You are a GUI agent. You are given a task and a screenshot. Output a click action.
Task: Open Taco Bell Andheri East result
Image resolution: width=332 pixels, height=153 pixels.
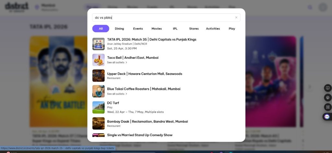(x=166, y=60)
